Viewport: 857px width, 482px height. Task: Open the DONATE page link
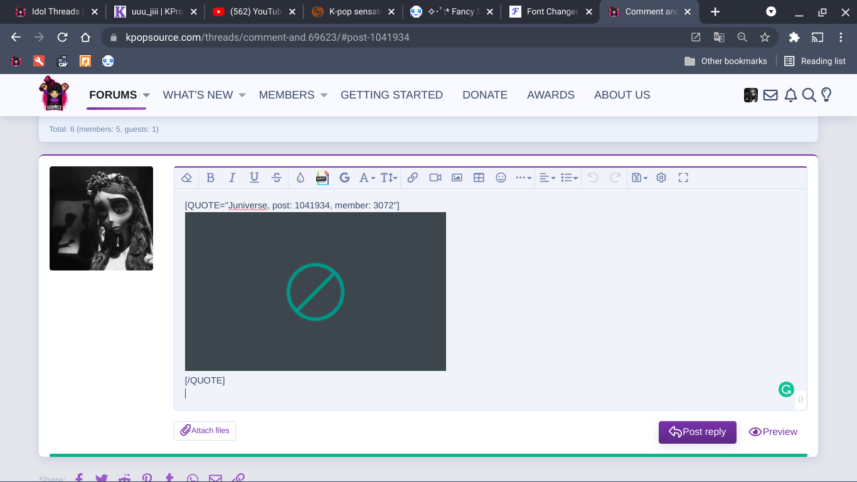485,95
